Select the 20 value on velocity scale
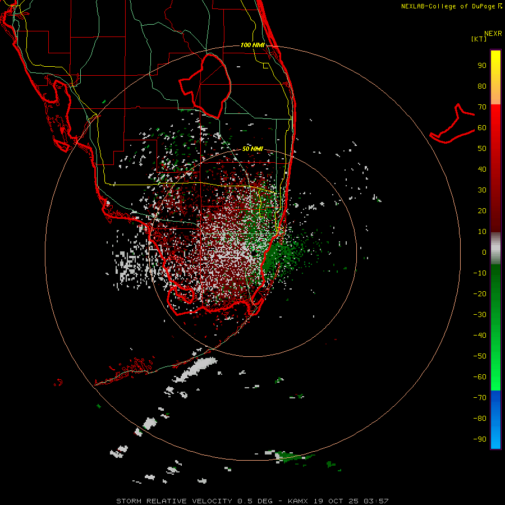This screenshot has width=505, height=505. (482, 210)
